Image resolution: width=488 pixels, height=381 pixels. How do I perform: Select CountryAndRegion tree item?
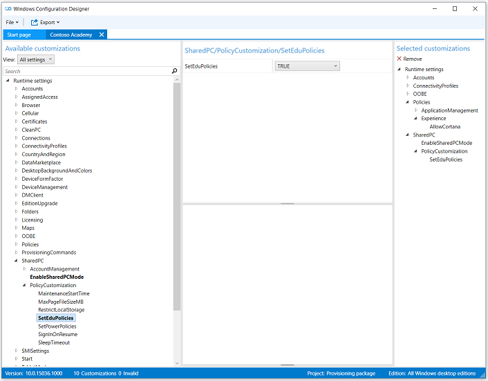44,154
